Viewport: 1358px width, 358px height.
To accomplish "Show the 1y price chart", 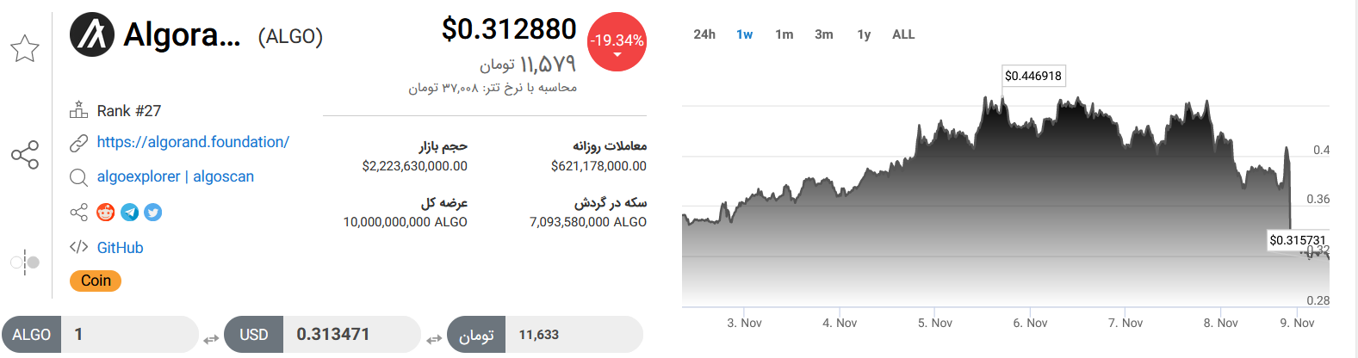I will (864, 34).
